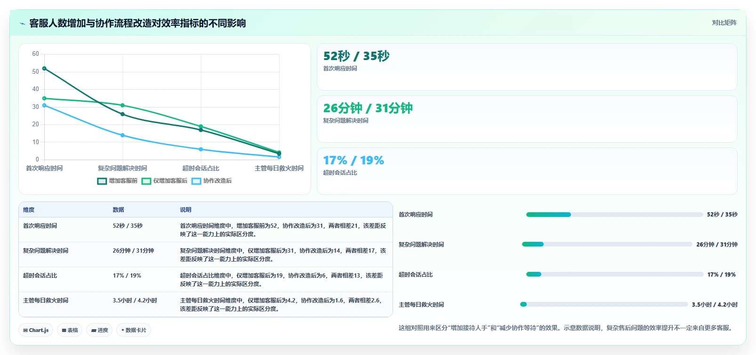This screenshot has width=756, height=355.
Task: Click the 主管每日救火时间 progress bar
Action: [604, 304]
